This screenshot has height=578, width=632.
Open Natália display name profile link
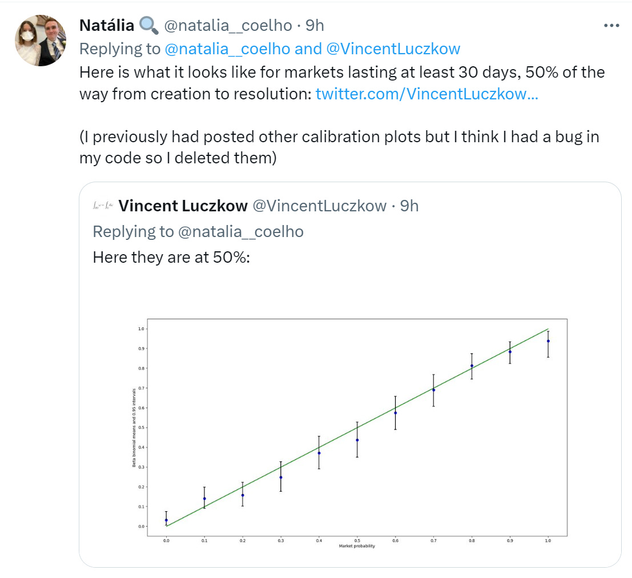point(107,25)
